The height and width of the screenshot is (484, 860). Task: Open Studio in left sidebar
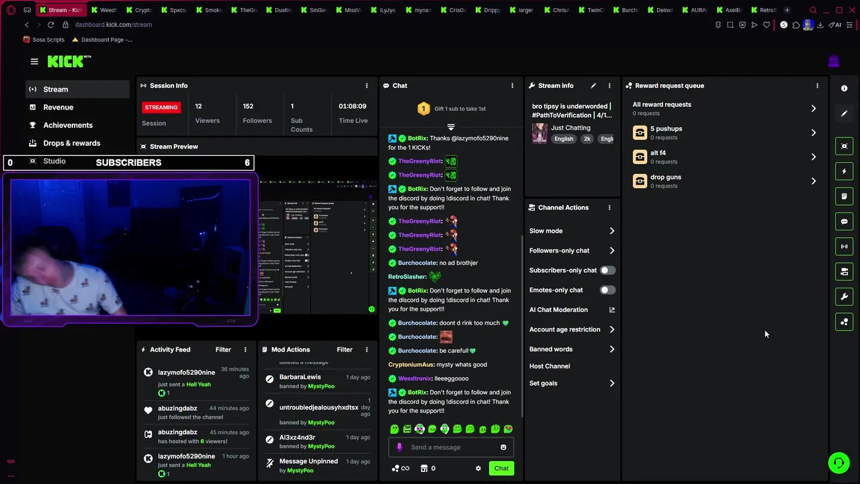[54, 161]
